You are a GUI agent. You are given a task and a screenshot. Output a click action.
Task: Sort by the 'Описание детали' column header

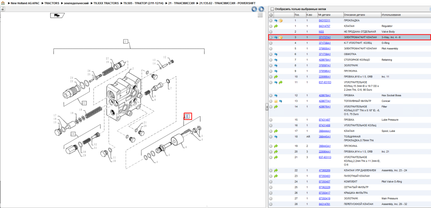tap(362, 15)
